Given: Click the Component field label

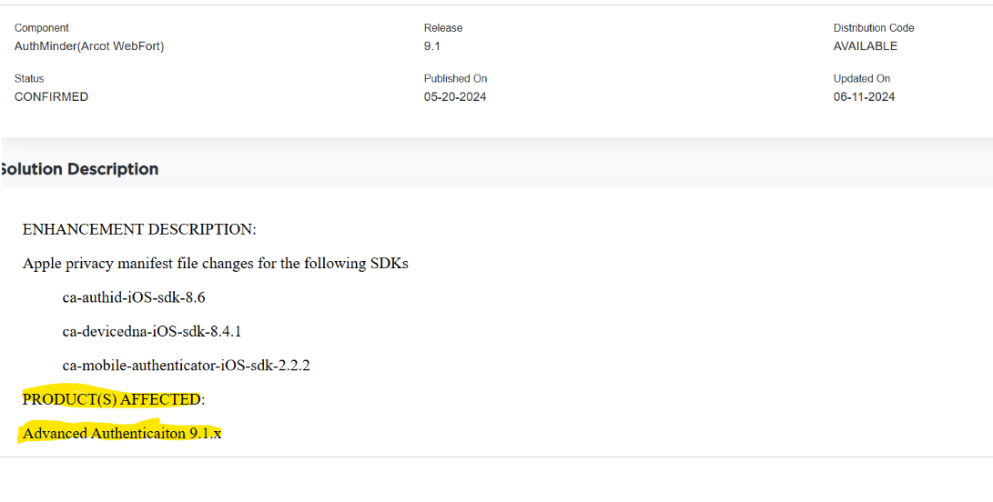Looking at the screenshot, I should pyautogui.click(x=42, y=28).
